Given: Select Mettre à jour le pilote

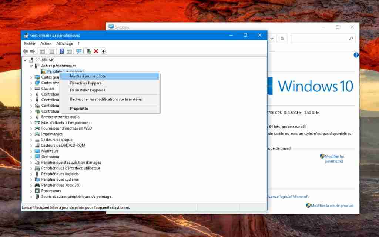Looking at the screenshot, I should [x=89, y=76].
